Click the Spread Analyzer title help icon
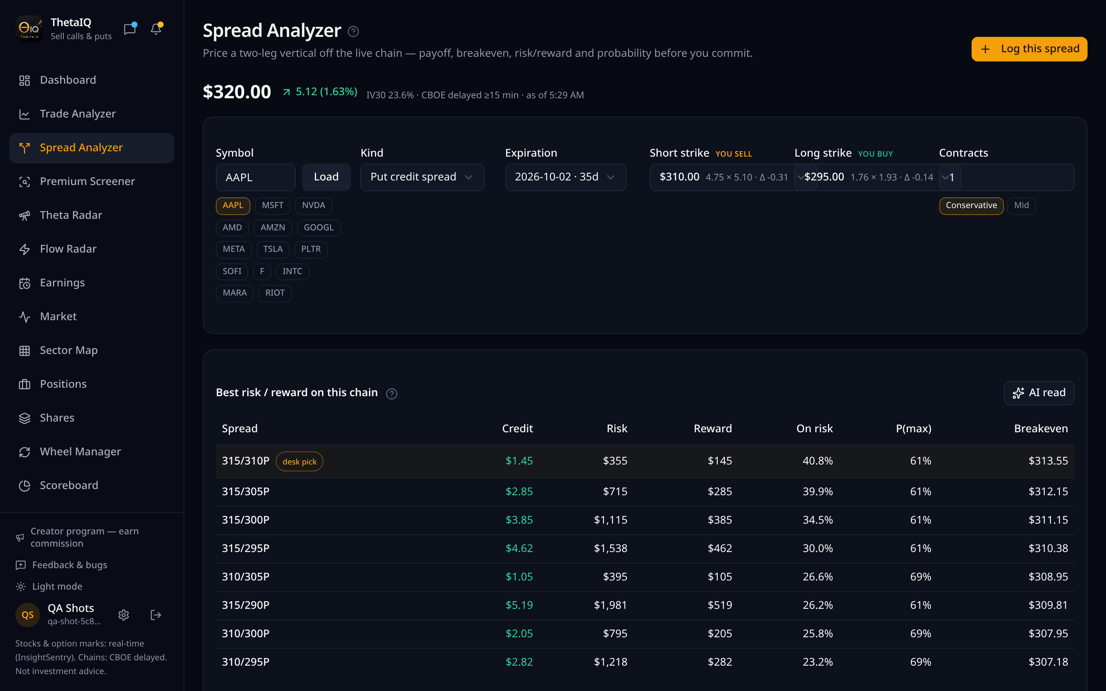This screenshot has width=1106, height=691. [353, 31]
